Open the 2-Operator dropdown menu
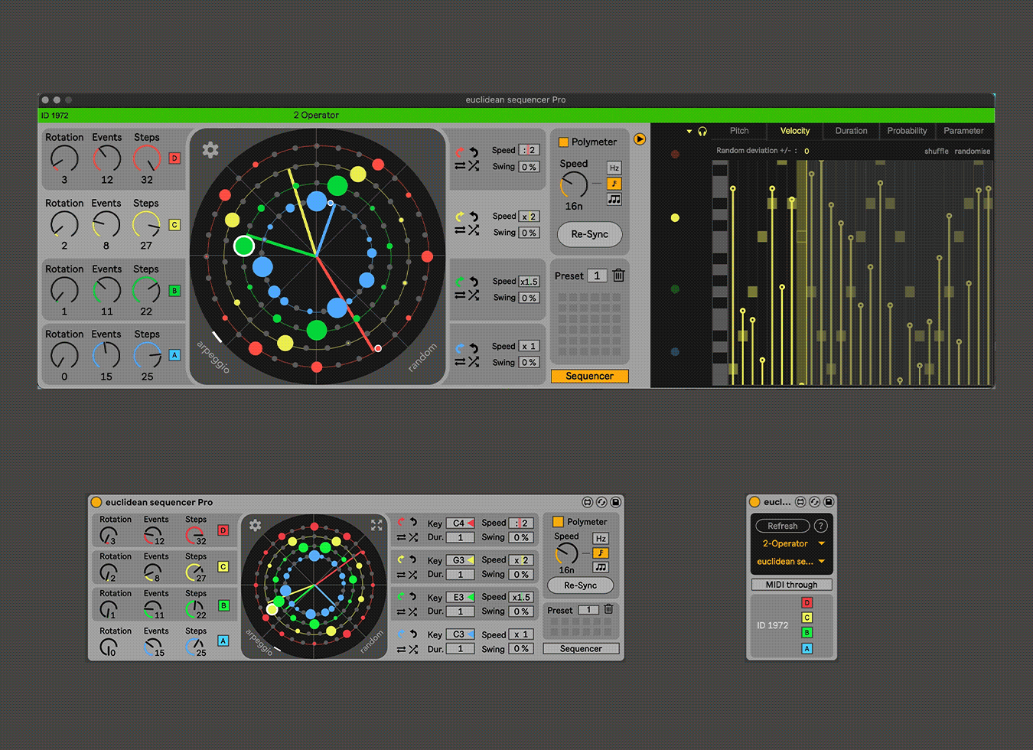Image resolution: width=1033 pixels, height=750 pixels. [x=791, y=543]
